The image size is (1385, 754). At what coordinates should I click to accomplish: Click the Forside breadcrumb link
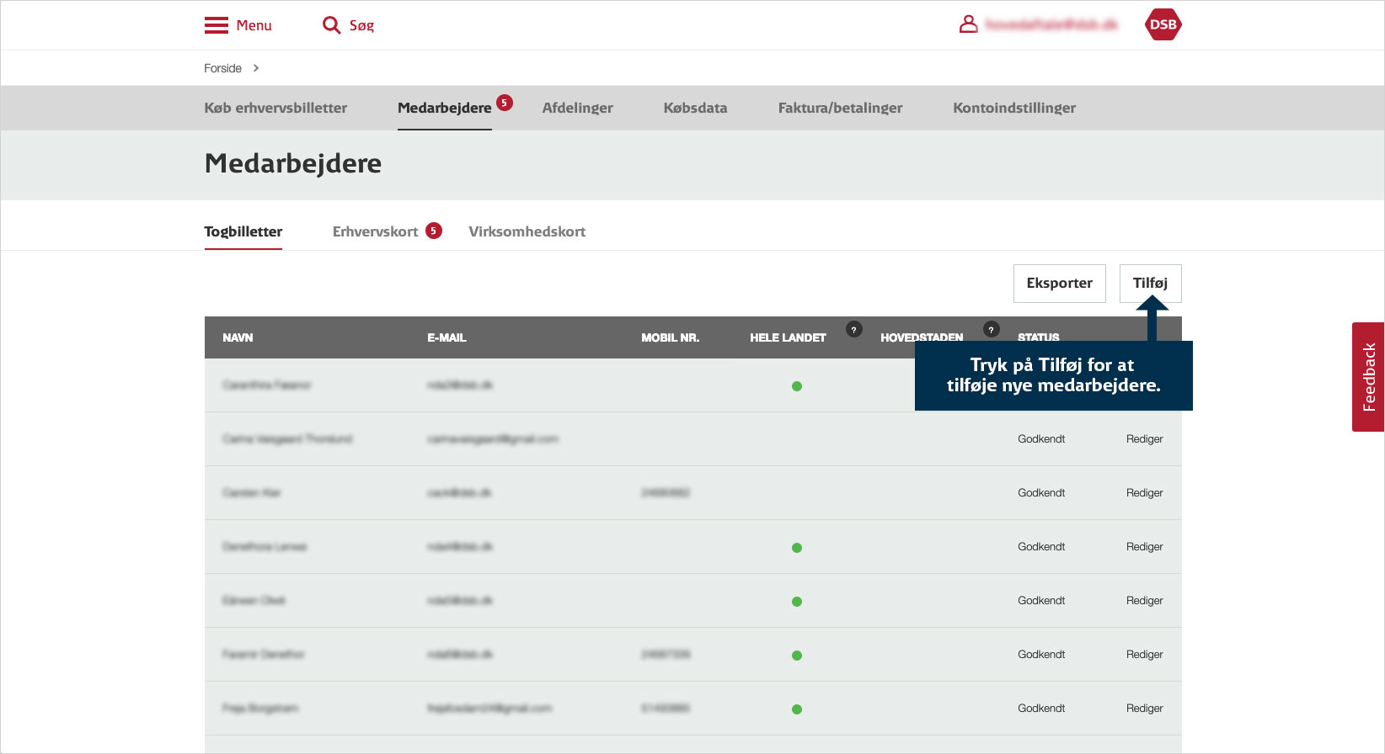pos(222,68)
